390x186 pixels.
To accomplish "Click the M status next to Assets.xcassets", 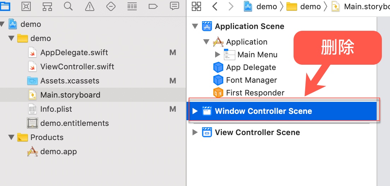I will coord(173,81).
